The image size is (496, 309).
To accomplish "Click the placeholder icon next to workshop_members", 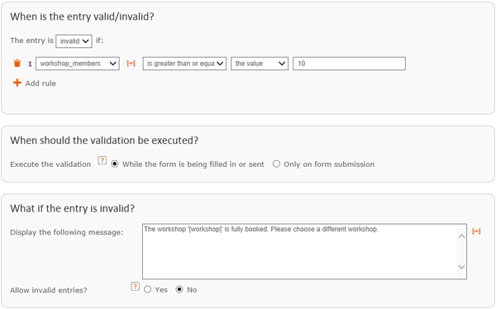I will [x=131, y=64].
